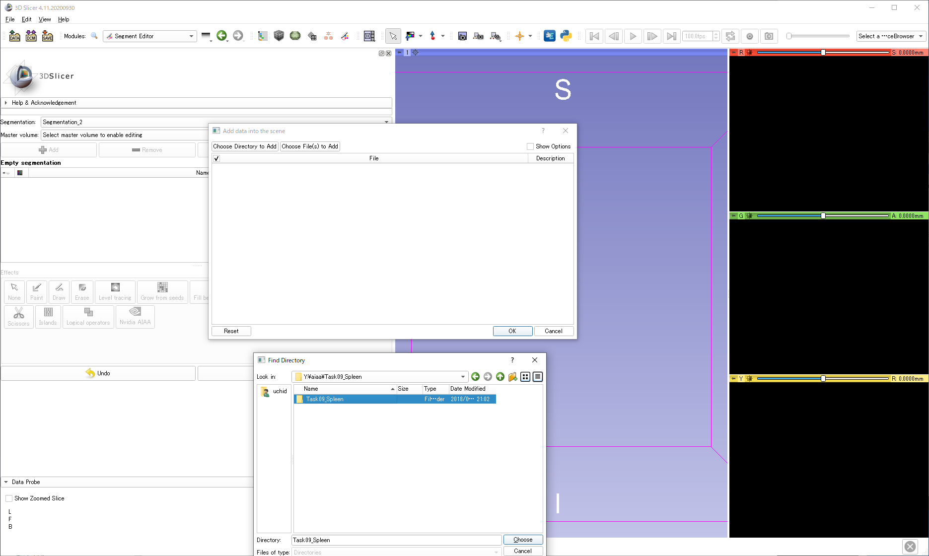
Task: Toggle 3D view pin icon
Action: pyautogui.click(x=399, y=52)
